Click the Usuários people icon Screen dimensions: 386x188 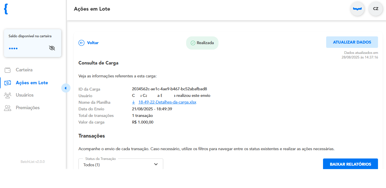pos(7,95)
